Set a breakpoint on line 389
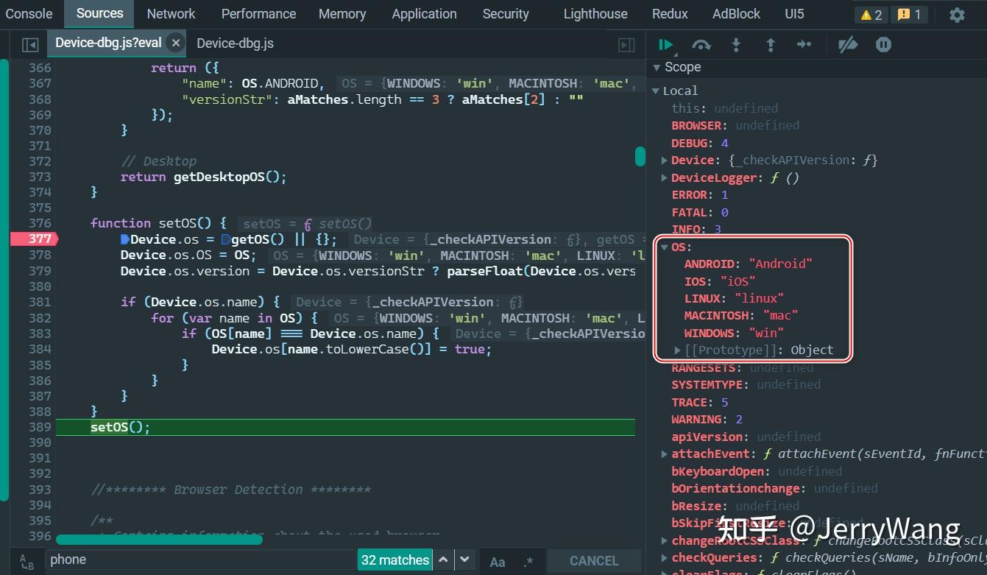The image size is (987, 575). [x=40, y=427]
